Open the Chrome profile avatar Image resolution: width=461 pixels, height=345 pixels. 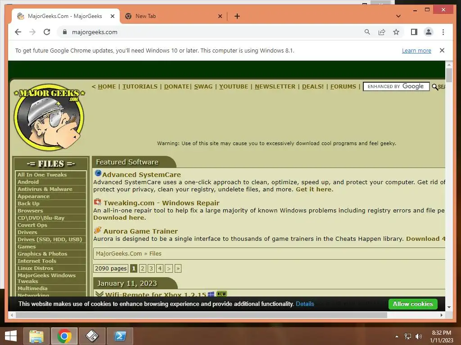[x=429, y=32]
